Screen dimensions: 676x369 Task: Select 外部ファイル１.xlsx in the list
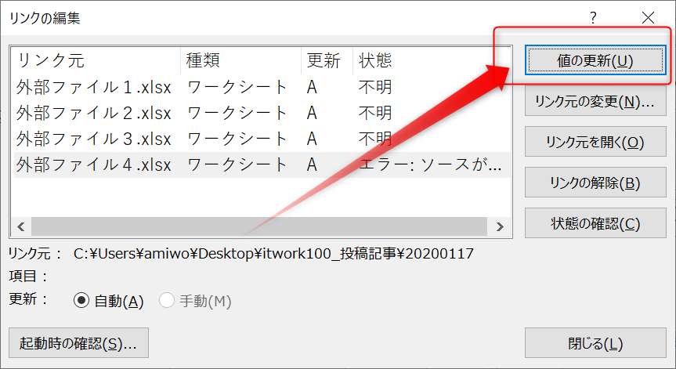(94, 87)
